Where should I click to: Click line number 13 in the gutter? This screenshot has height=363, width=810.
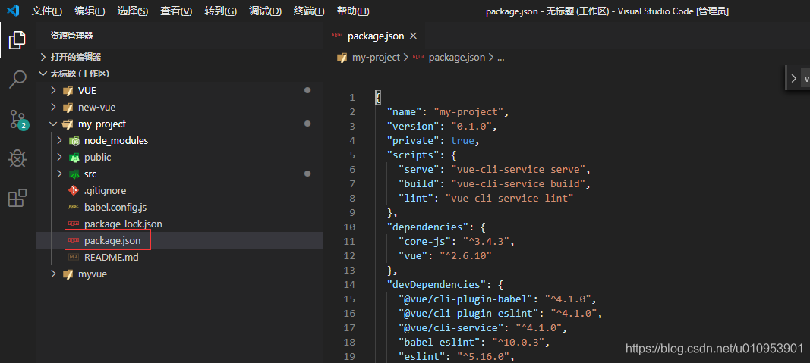point(351,271)
